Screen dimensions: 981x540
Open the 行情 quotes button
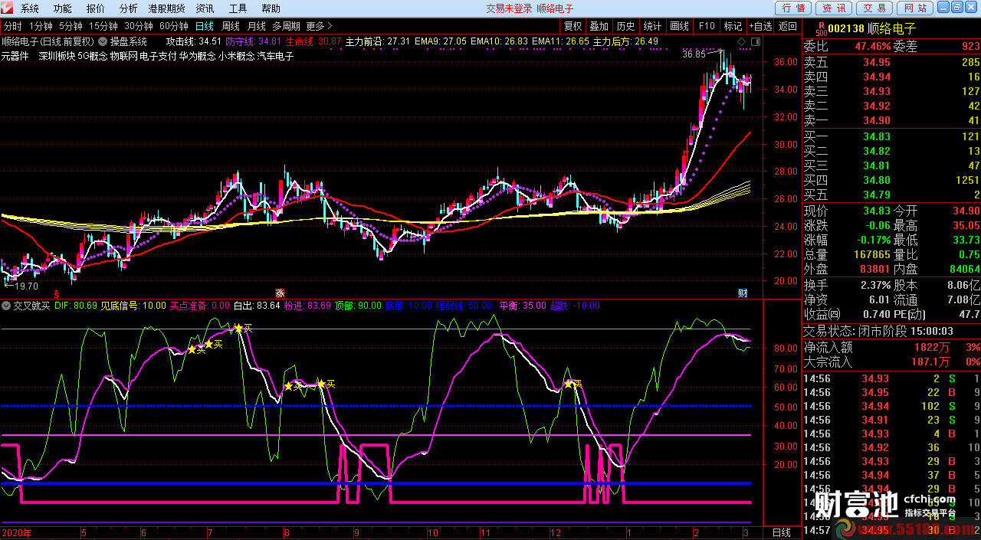point(793,8)
